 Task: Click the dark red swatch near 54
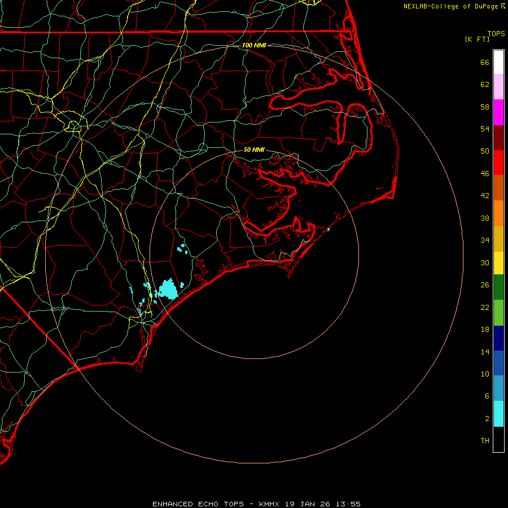(x=498, y=138)
